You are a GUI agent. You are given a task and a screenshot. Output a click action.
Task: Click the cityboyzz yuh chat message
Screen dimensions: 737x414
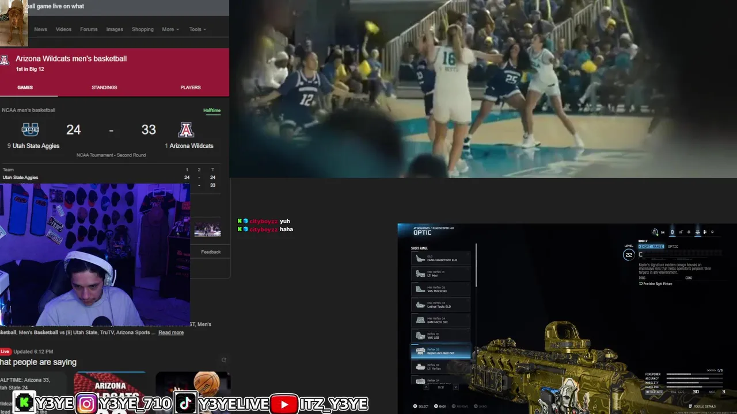pyautogui.click(x=264, y=221)
